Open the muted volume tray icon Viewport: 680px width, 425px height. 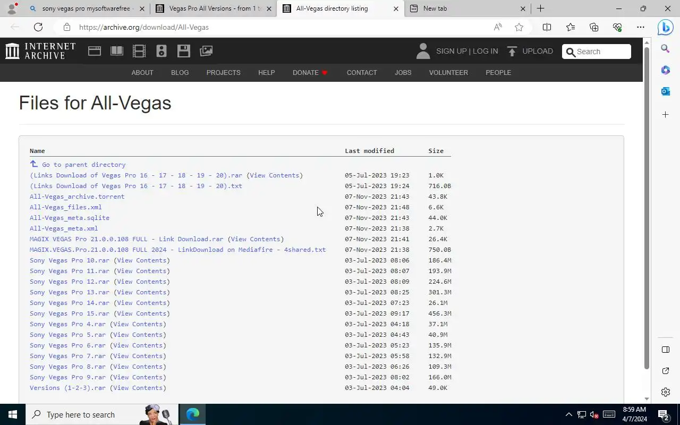pyautogui.click(x=594, y=414)
